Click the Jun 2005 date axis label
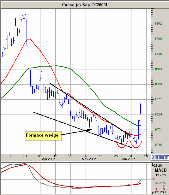The image size is (169, 195). click(x=128, y=159)
